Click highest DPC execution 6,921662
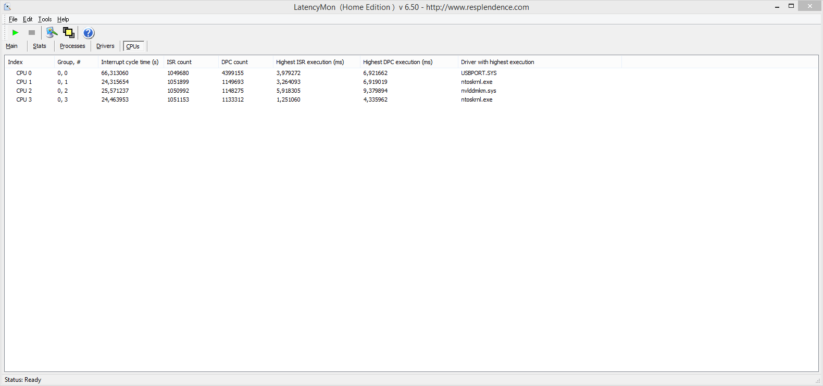This screenshot has height=386, width=823. pyautogui.click(x=376, y=73)
